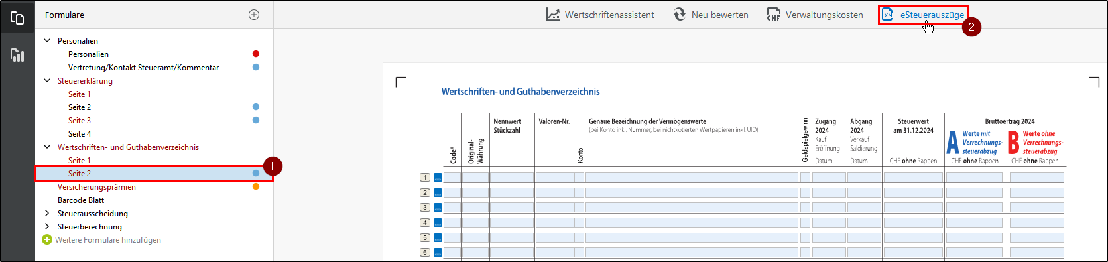This screenshot has height=262, width=1108.
Task: Click the blue details icon for row 1
Action: (438, 178)
